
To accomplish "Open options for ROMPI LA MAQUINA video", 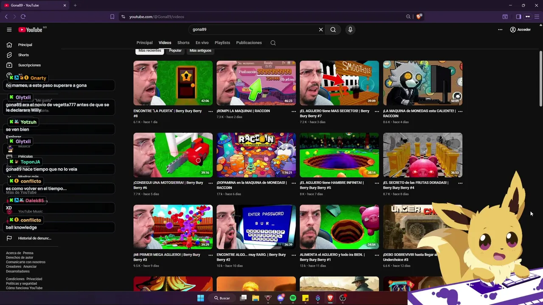I will point(294,111).
